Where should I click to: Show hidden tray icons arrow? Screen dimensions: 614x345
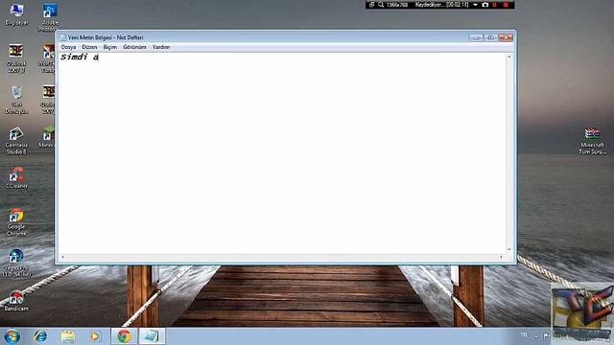[x=536, y=336]
